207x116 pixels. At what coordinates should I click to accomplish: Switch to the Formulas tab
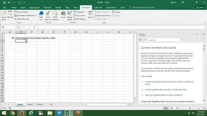click(48, 7)
